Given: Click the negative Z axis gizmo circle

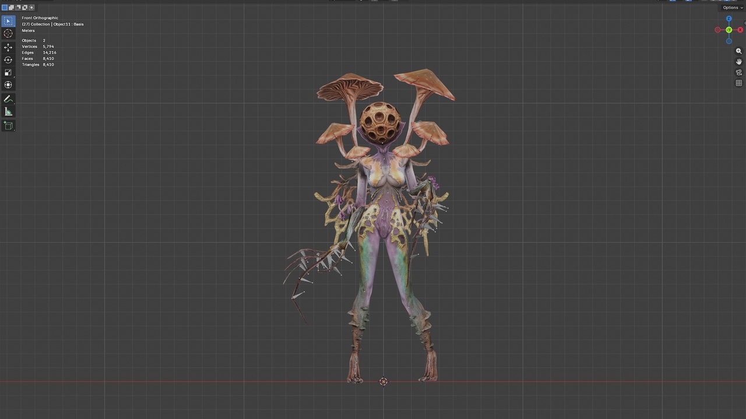Looking at the screenshot, I should click(729, 41).
